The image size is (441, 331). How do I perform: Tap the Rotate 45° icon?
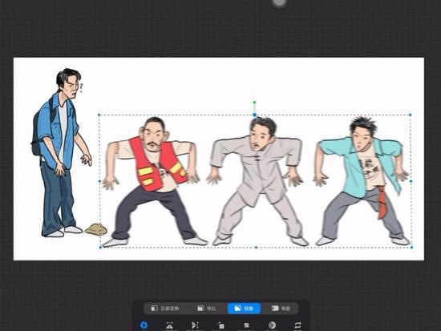(x=221, y=325)
